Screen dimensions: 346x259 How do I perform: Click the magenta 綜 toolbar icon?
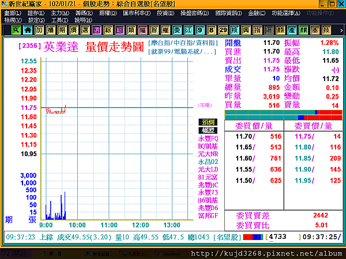(119, 30)
